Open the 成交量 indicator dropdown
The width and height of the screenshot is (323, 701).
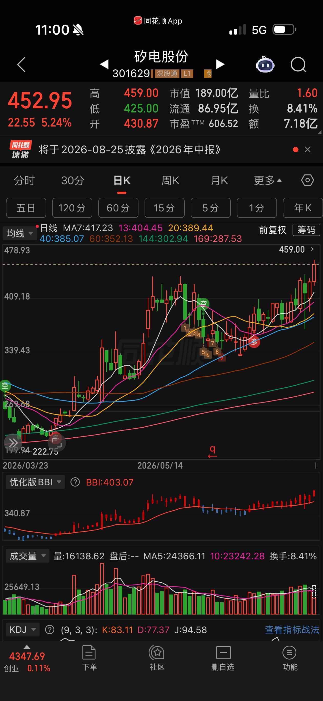point(27,556)
